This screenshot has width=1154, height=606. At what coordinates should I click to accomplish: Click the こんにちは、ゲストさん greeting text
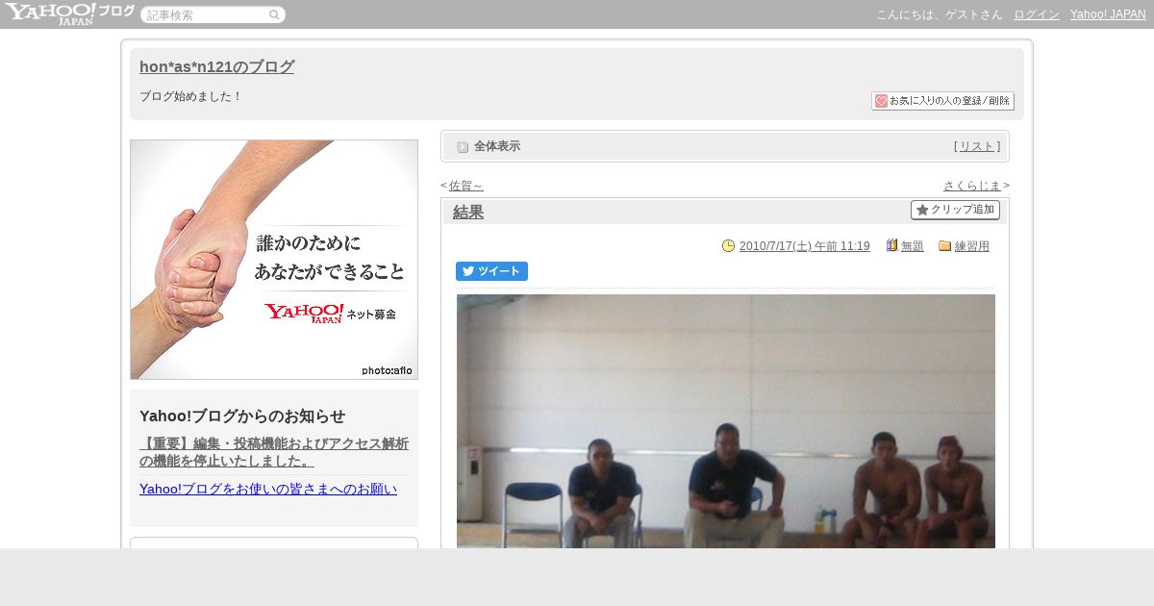939,14
